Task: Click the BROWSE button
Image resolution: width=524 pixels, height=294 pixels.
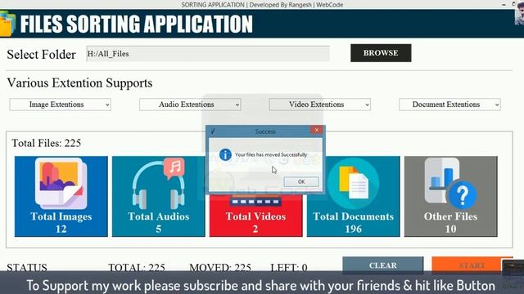Action: (381, 53)
